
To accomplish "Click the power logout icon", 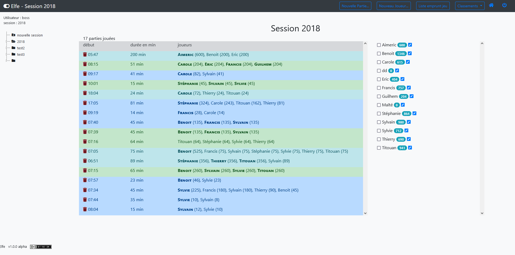I will pos(504,5).
